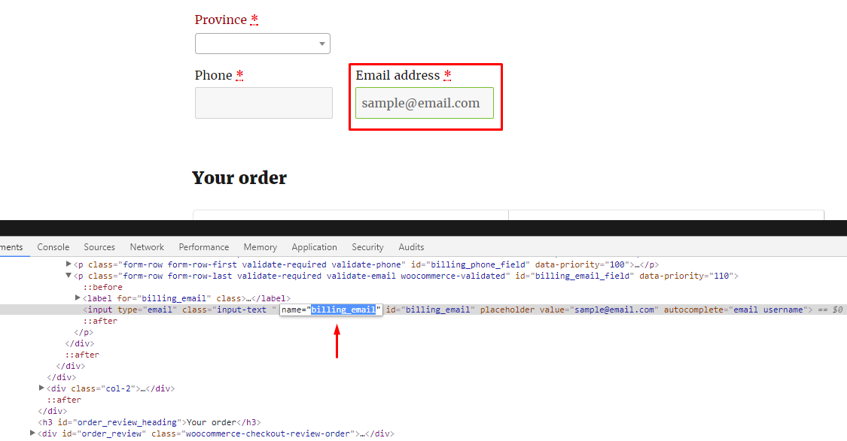Click the required asterisk beside Province
The height and width of the screenshot is (441, 847).
coord(254,20)
